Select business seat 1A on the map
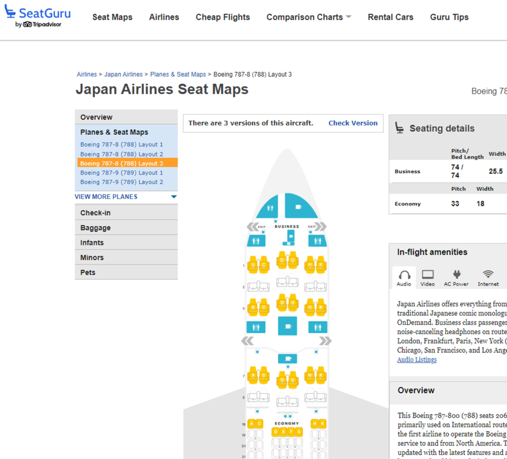 (253, 265)
